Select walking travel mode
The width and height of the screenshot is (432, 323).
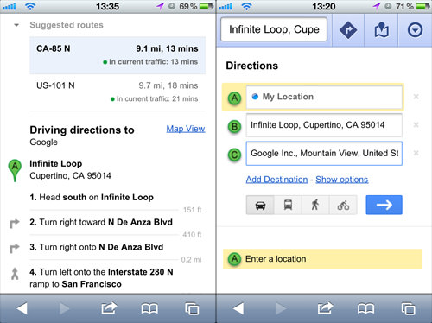pos(315,205)
